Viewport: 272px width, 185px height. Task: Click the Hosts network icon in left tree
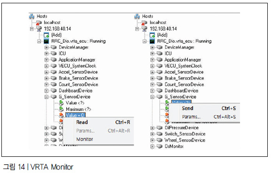[32, 16]
